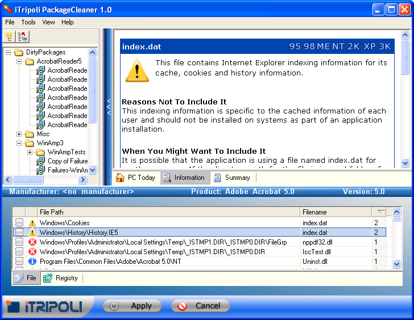Collapse the AcrobatReader5 tree node
The image size is (414, 320).
(19, 62)
